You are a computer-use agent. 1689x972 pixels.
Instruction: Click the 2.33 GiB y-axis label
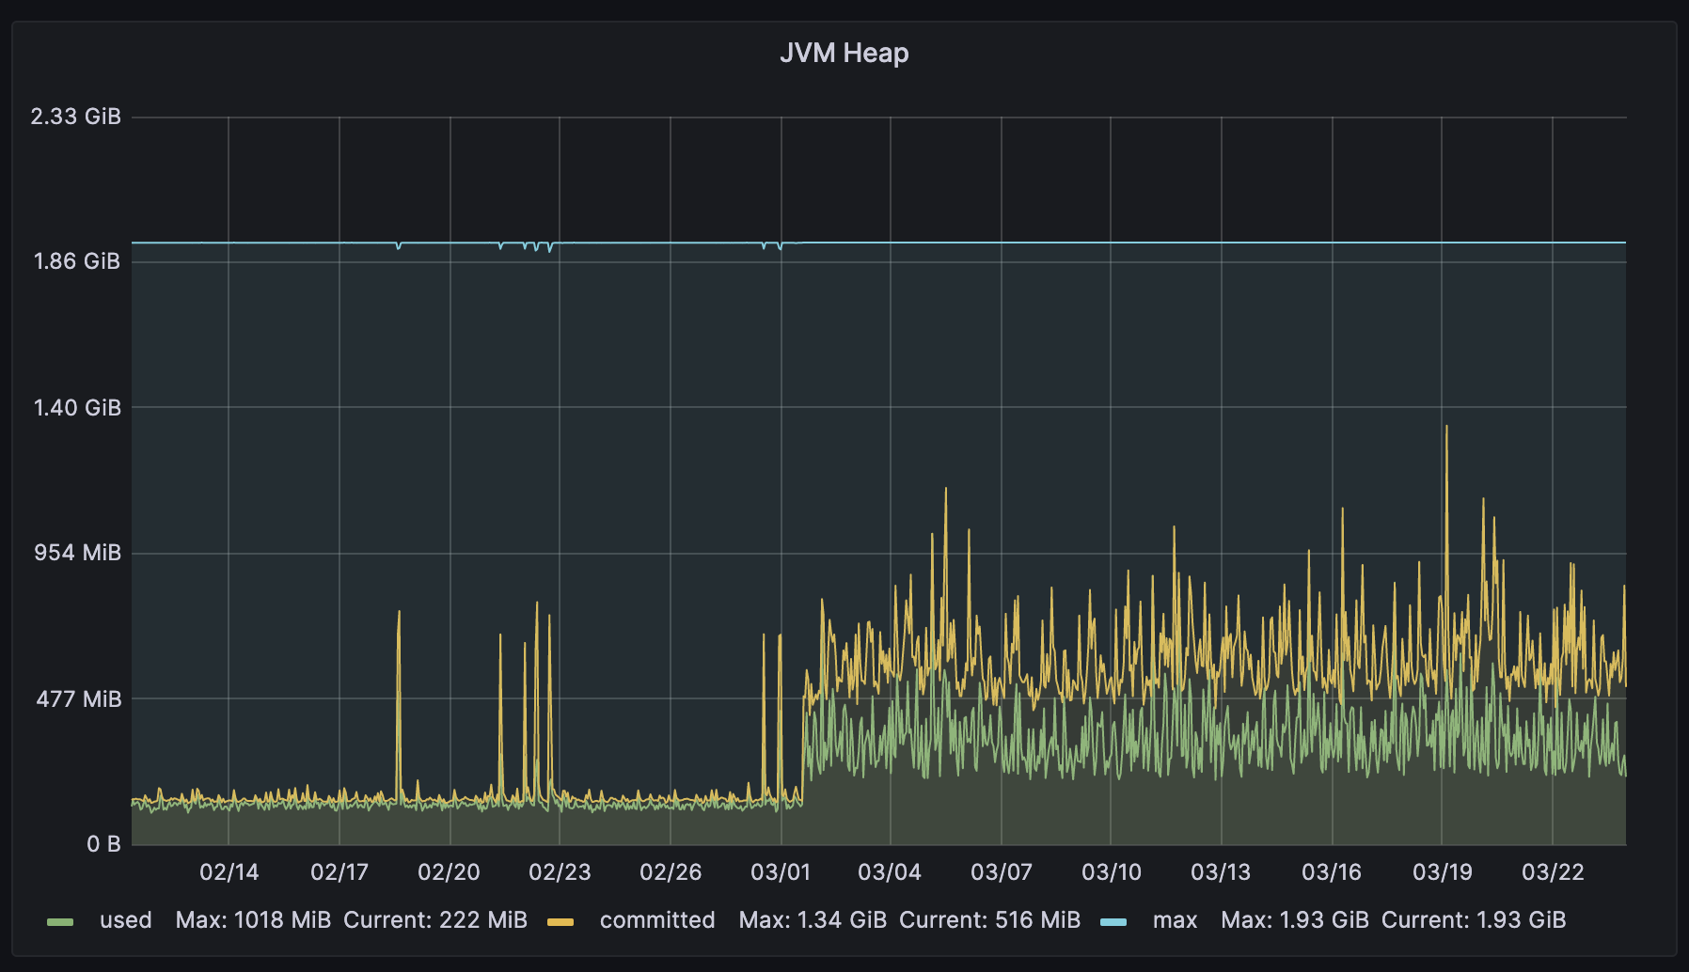point(76,117)
